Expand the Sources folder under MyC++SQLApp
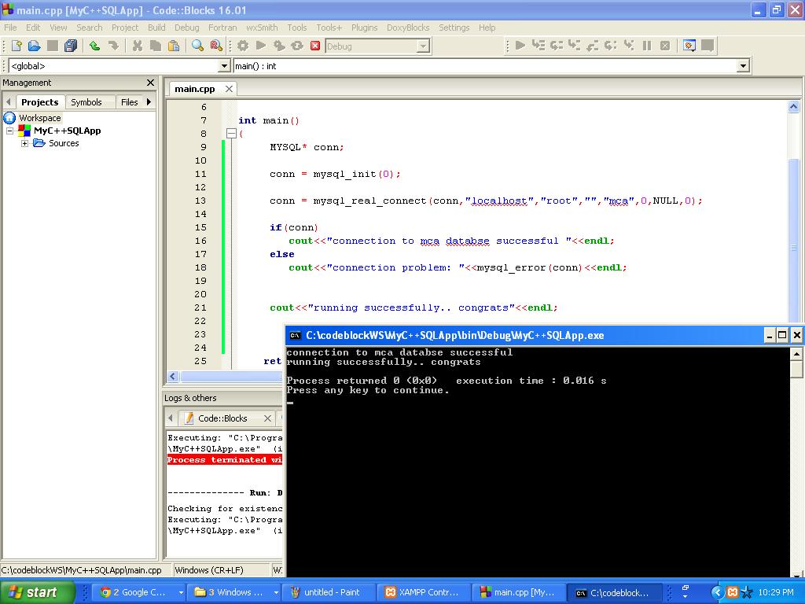This screenshot has height=604, width=805. [24, 143]
